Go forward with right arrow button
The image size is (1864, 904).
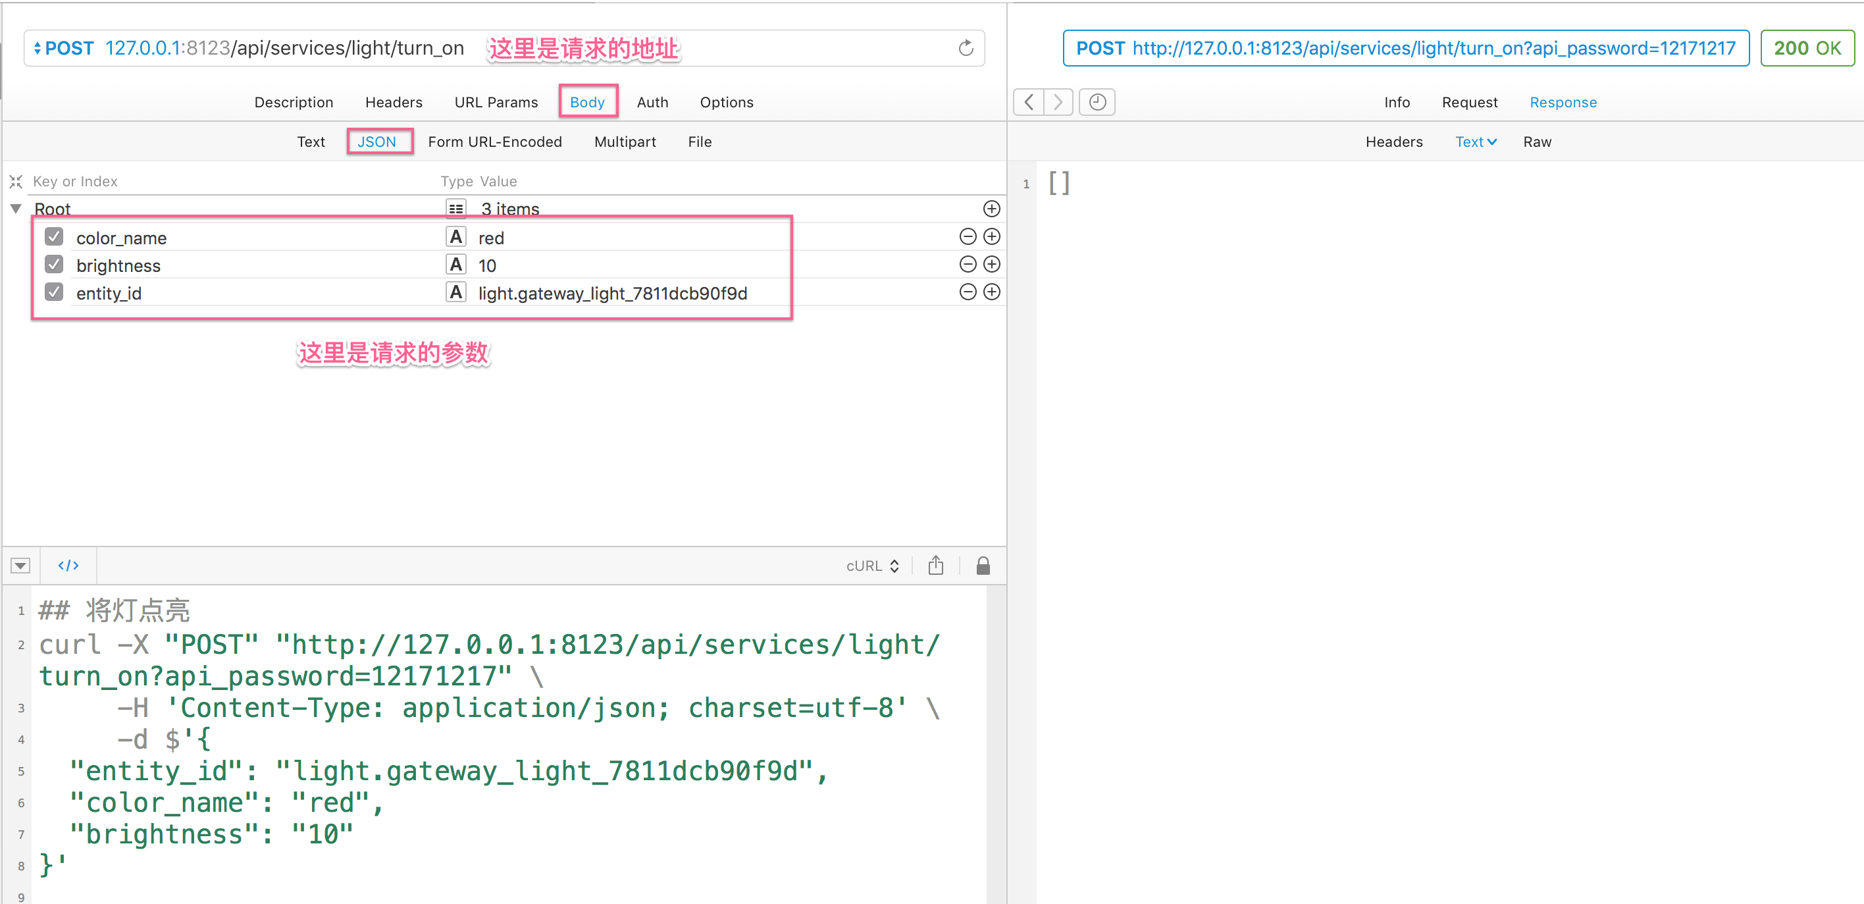tap(1058, 102)
